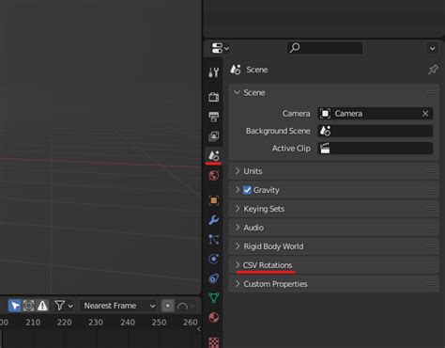The width and height of the screenshot is (445, 348).
Task: Click frame 250 on the timeline ruler
Action: coord(159,323)
